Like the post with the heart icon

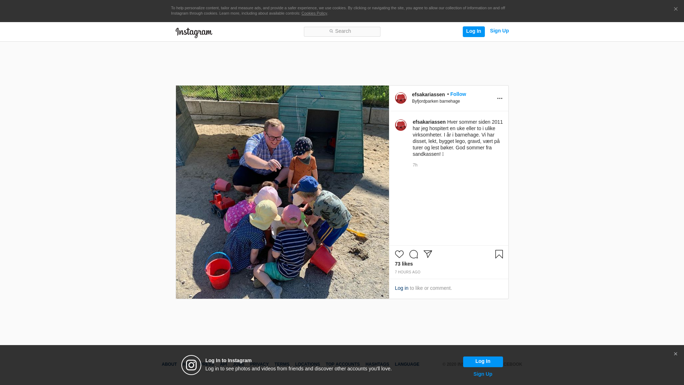tap(399, 254)
